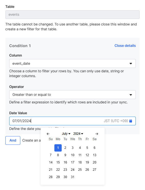
Task: Choose July 4 in the date picker
Action: coord(80,148)
